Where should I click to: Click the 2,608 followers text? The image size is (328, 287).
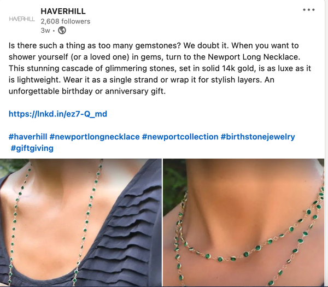[66, 21]
